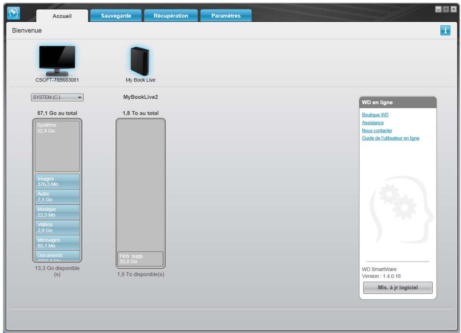461x333 pixels.
Task: Maximize the WD SmartWare window
Action: coord(446,9)
